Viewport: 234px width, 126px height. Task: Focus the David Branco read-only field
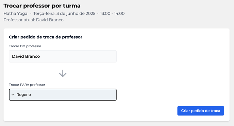click(63, 56)
